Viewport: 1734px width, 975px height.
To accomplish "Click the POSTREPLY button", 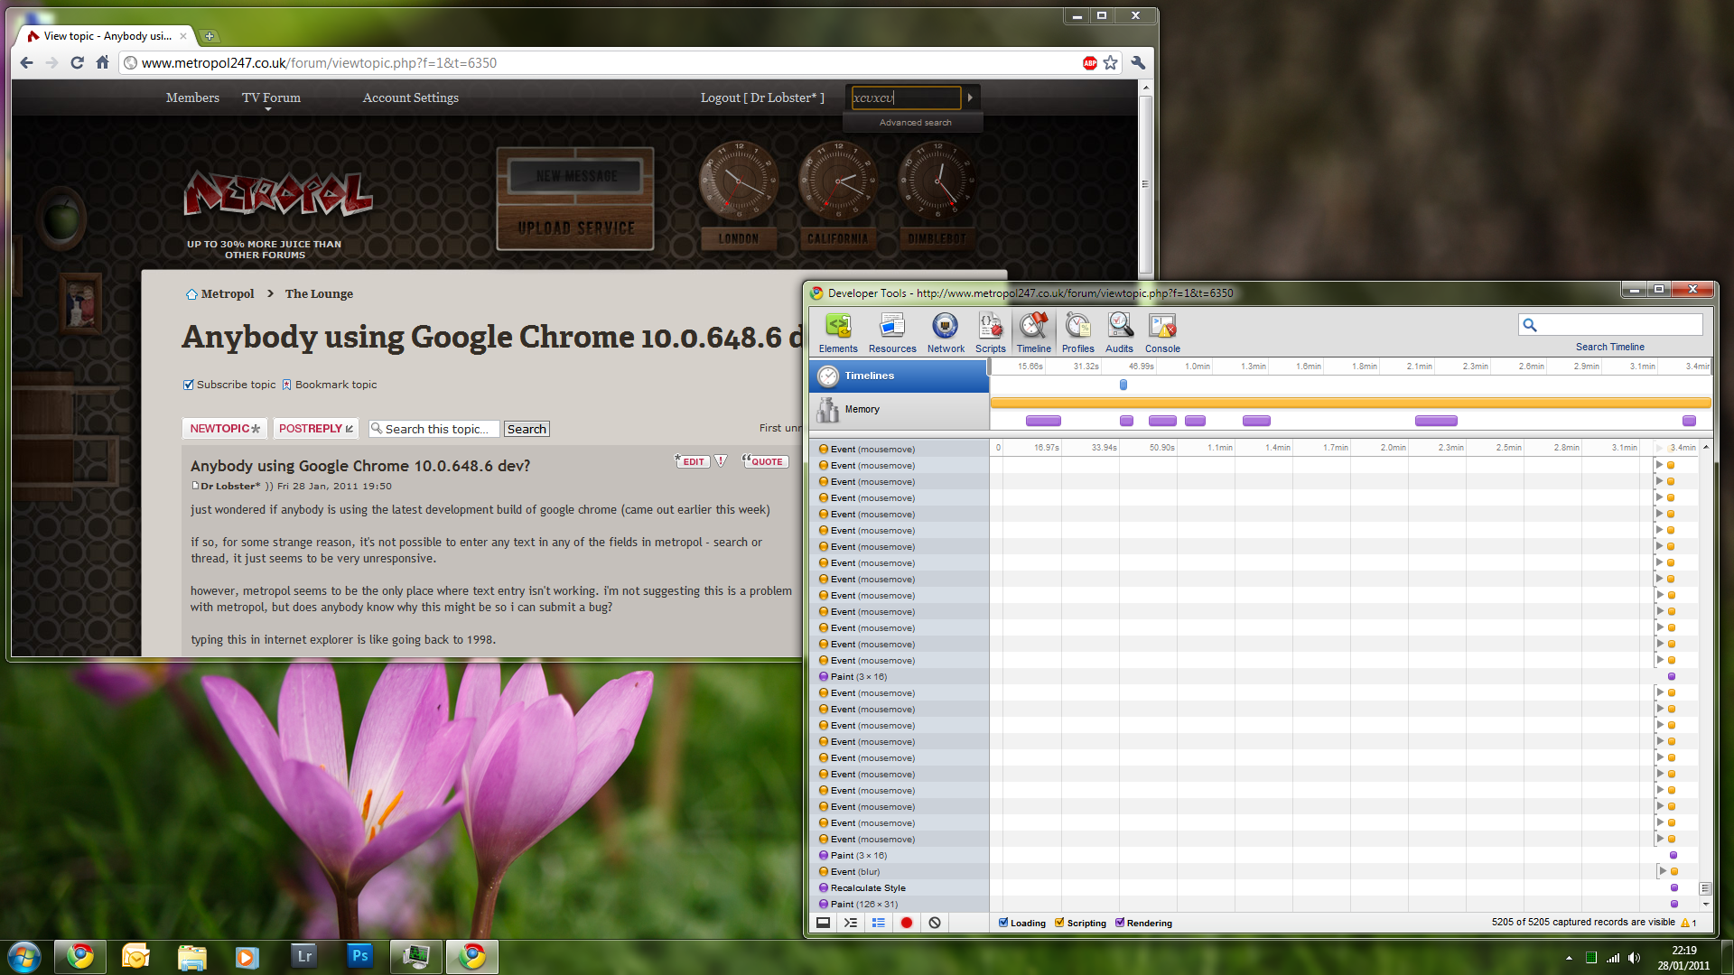I will [x=316, y=429].
